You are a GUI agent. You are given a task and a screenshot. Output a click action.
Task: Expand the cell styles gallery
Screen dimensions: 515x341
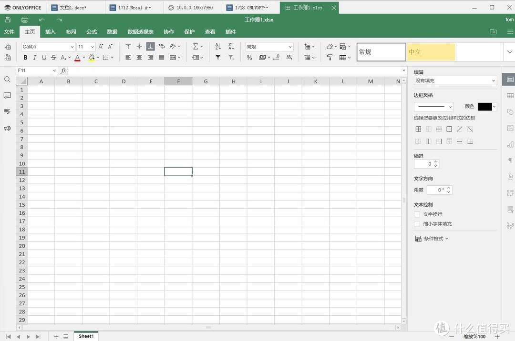click(x=509, y=52)
